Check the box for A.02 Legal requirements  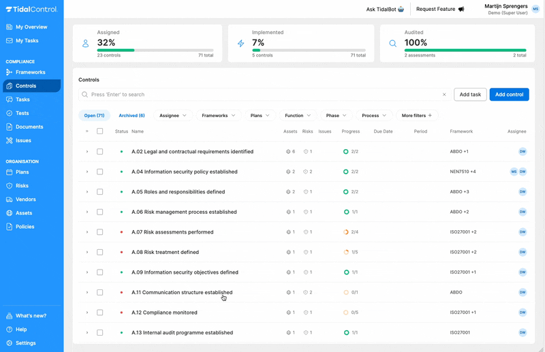tap(99, 152)
